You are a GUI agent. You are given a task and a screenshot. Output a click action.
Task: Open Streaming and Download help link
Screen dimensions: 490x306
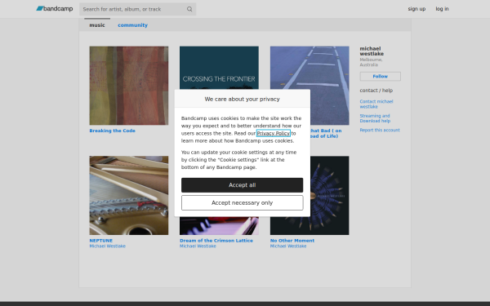375,118
